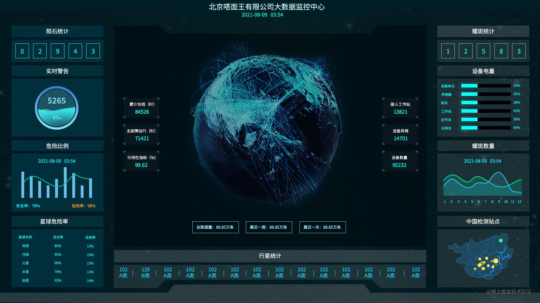
Task: Click the 采集单元 24% battery bar
Action: point(485,86)
